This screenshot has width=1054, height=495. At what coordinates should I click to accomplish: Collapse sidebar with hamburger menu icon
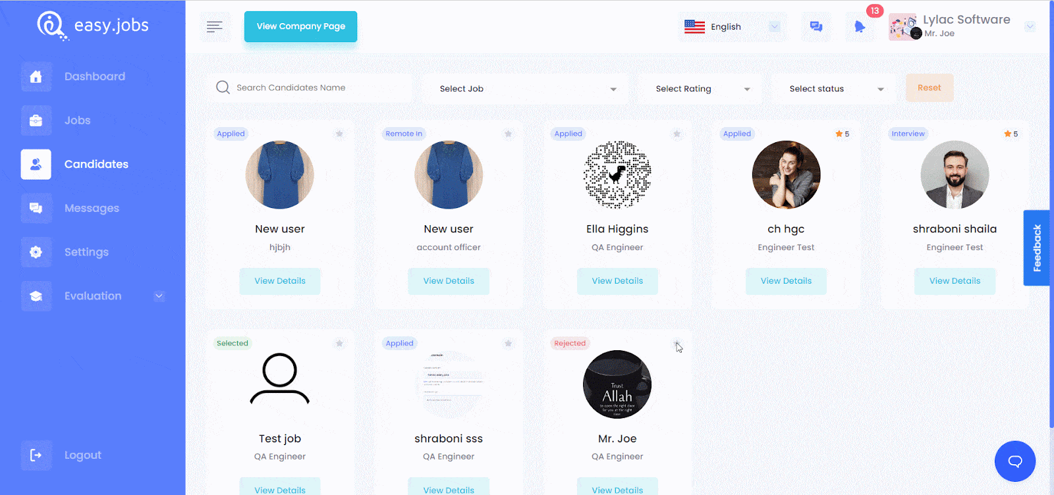coord(215,27)
